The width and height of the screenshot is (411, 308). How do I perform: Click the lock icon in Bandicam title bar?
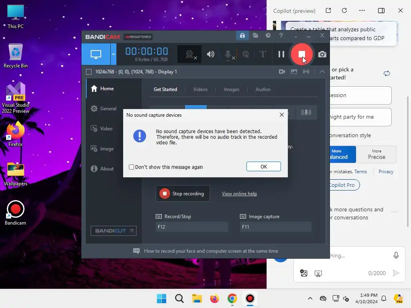(242, 35)
